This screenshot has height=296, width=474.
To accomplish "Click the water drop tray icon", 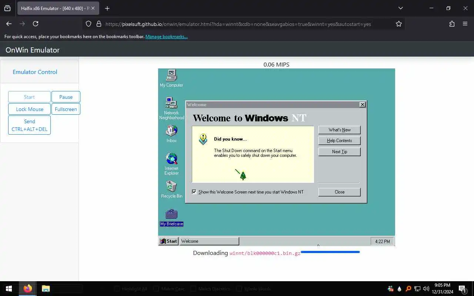I will click(400, 289).
